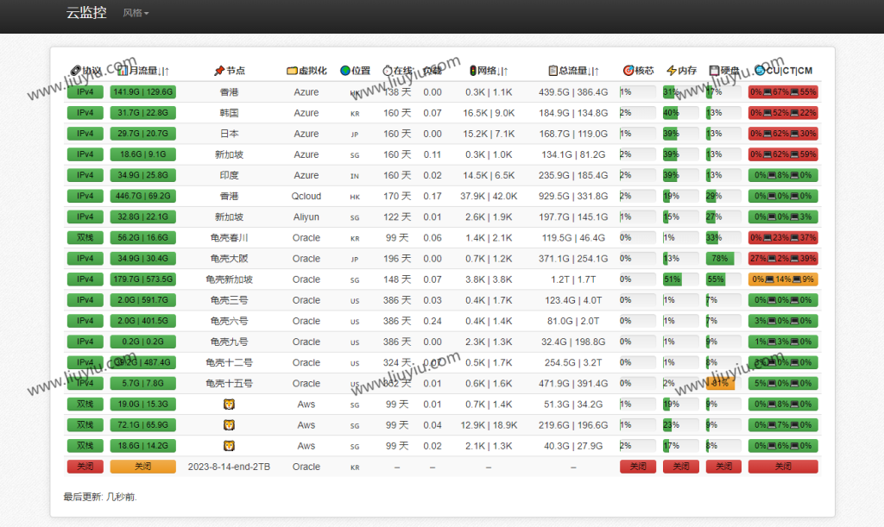Click the 40% memory bar in the 韩国 row
This screenshot has width=884, height=527.
pos(670,113)
